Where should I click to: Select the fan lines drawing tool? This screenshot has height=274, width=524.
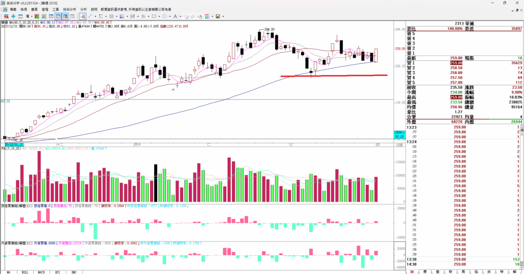click(122, 16)
